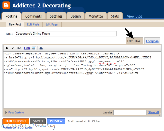The height and width of the screenshot is (131, 164).
Task: Apply bold formatting with B icon
Action: tap(7, 48)
